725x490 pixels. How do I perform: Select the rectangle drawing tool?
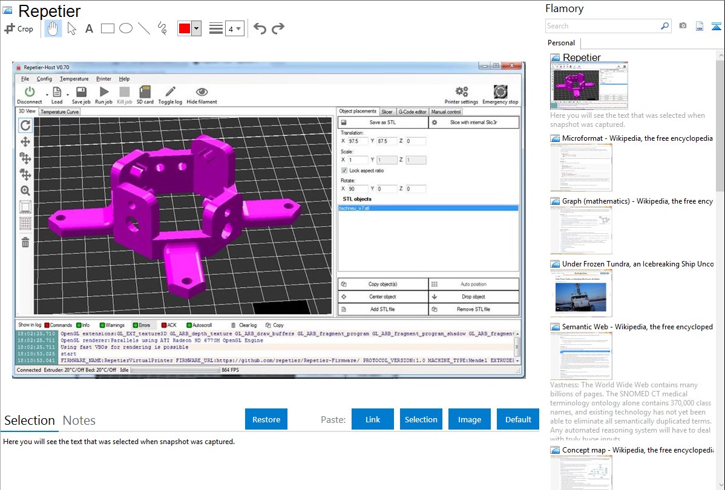[107, 28]
